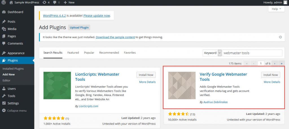
Task: Click the 175 items count text
Action: point(235,64)
